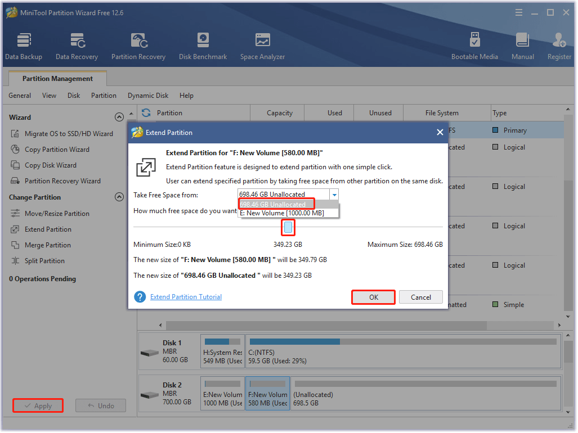Click the 0 Operations Pending label
Image resolution: width=578 pixels, height=433 pixels.
click(x=42, y=279)
